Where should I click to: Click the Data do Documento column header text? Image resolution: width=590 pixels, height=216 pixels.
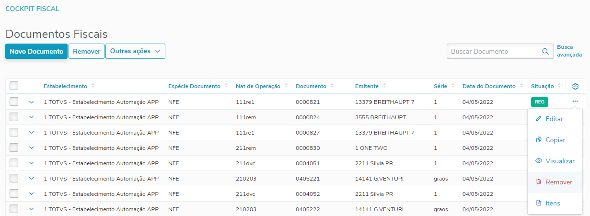tap(489, 86)
